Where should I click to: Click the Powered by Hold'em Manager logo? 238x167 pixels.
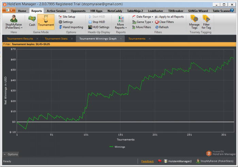(221, 153)
